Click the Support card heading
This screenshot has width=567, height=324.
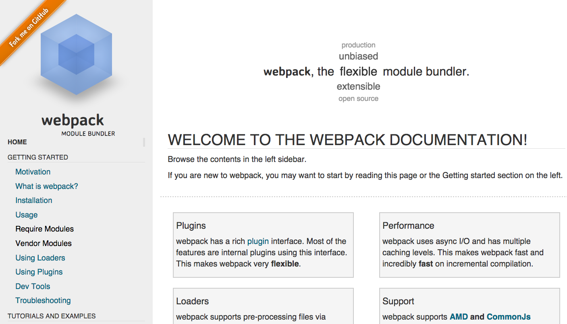pyautogui.click(x=398, y=301)
